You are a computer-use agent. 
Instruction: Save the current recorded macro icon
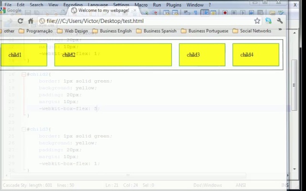[260, 13]
